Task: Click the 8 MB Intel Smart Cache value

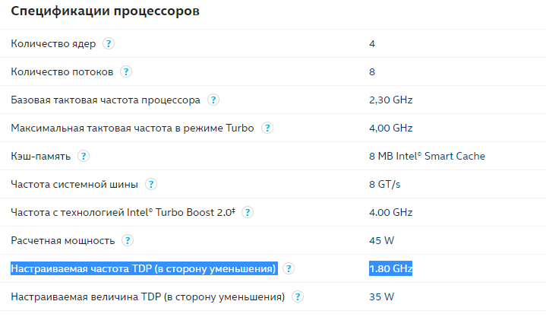Action: pos(427,156)
